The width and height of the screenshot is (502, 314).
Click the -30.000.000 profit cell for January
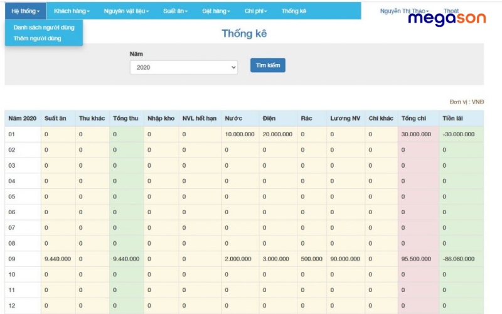pos(457,134)
